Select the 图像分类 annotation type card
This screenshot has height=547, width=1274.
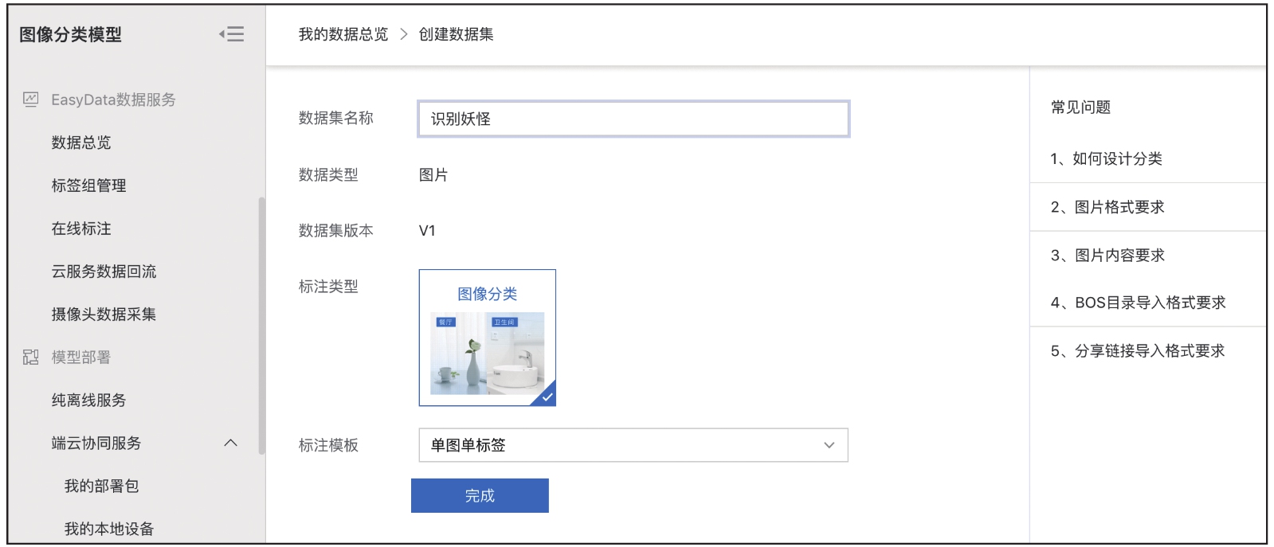(488, 338)
